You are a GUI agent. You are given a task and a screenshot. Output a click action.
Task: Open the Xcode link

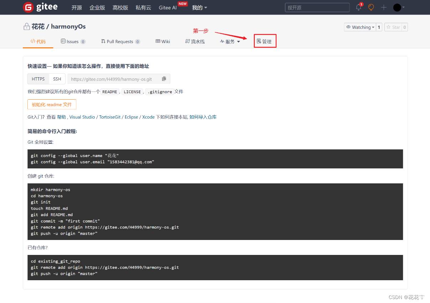coord(149,117)
